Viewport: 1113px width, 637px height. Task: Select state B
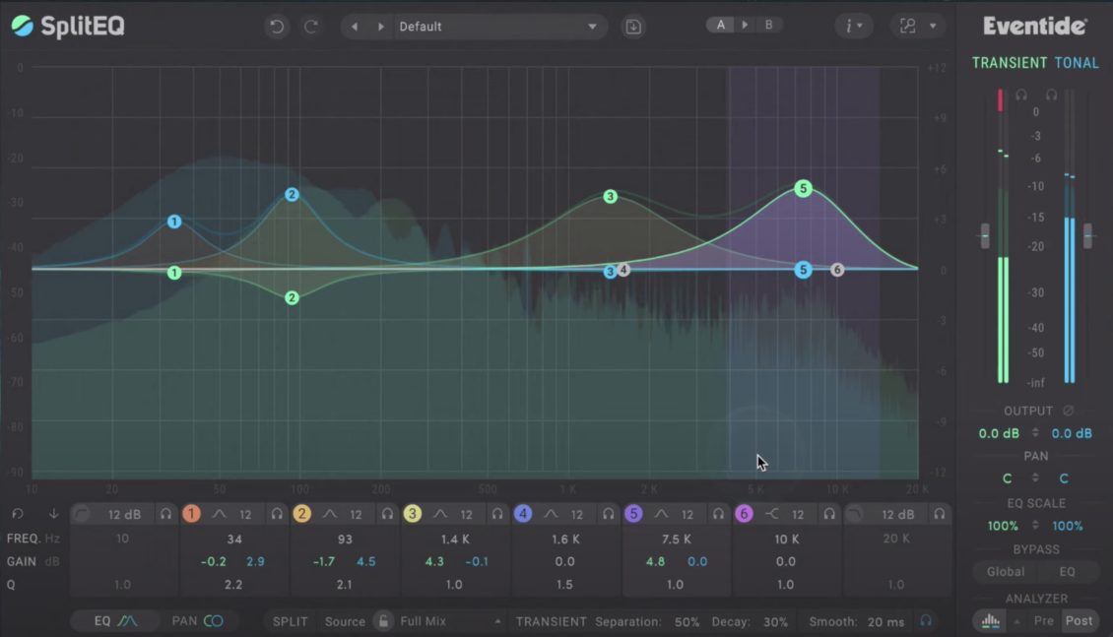pos(768,25)
